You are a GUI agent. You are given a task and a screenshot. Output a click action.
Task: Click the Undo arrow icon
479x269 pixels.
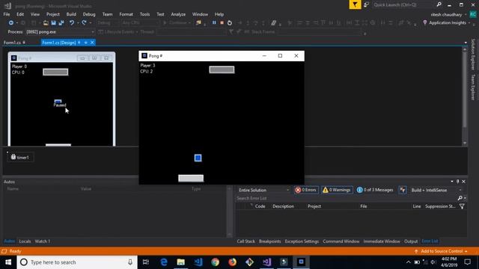[x=72, y=23]
